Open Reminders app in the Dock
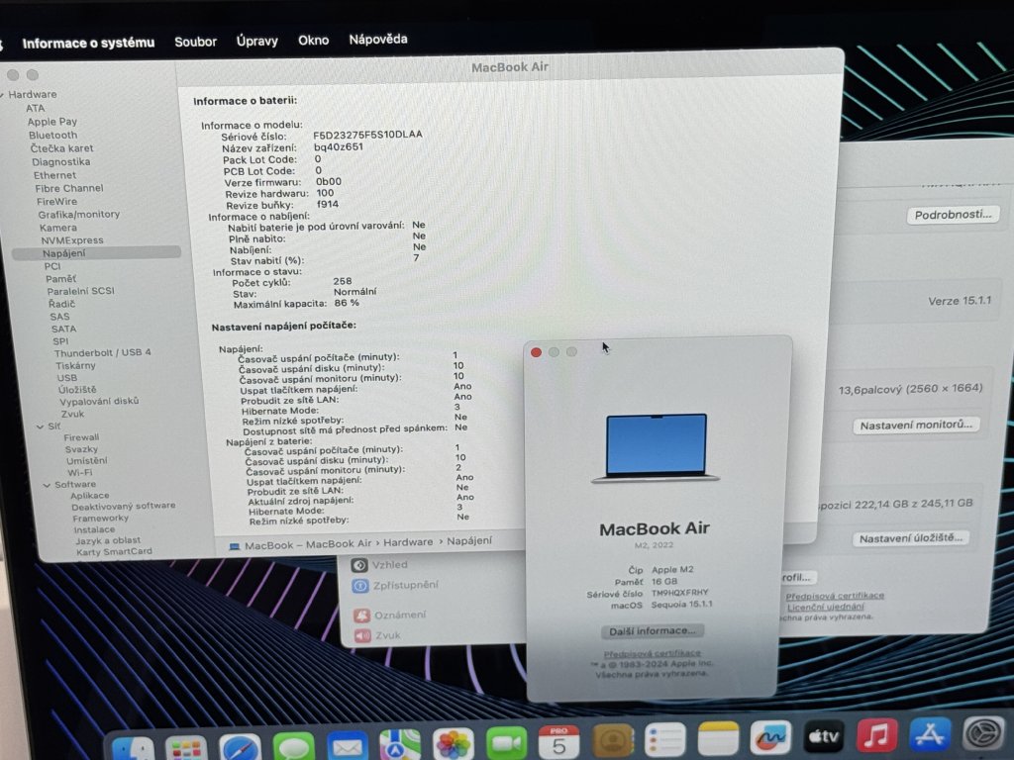The image size is (1014, 760). pos(664,738)
